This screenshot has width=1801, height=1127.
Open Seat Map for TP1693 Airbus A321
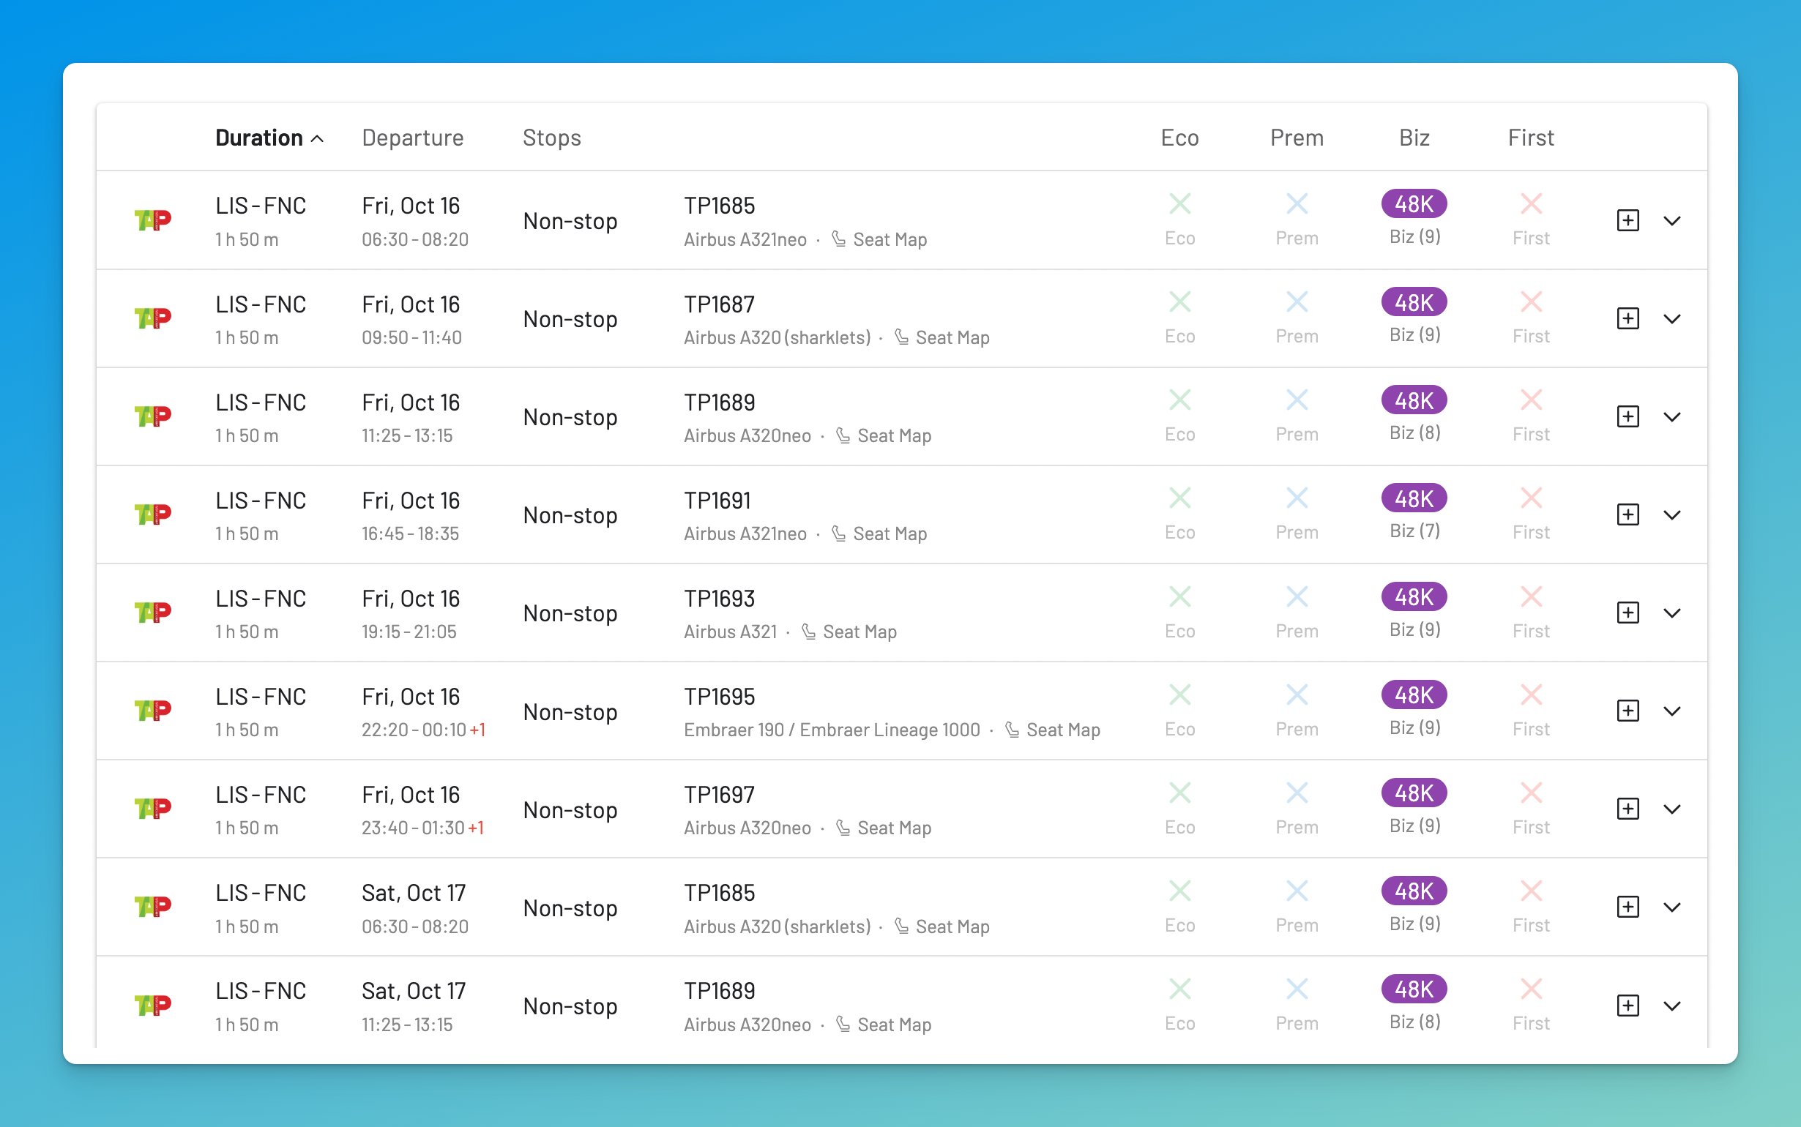859,632
